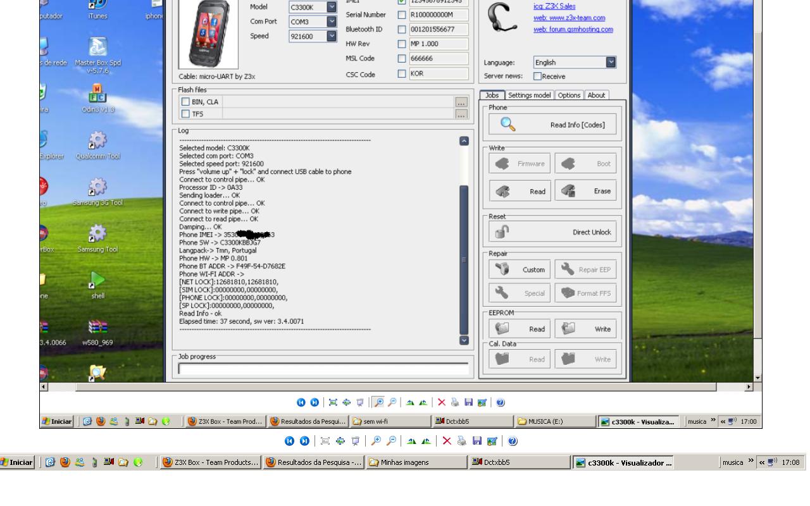This screenshot has height=506, width=810.
Task: Click the Cal. Data Write button
Action: click(585, 359)
